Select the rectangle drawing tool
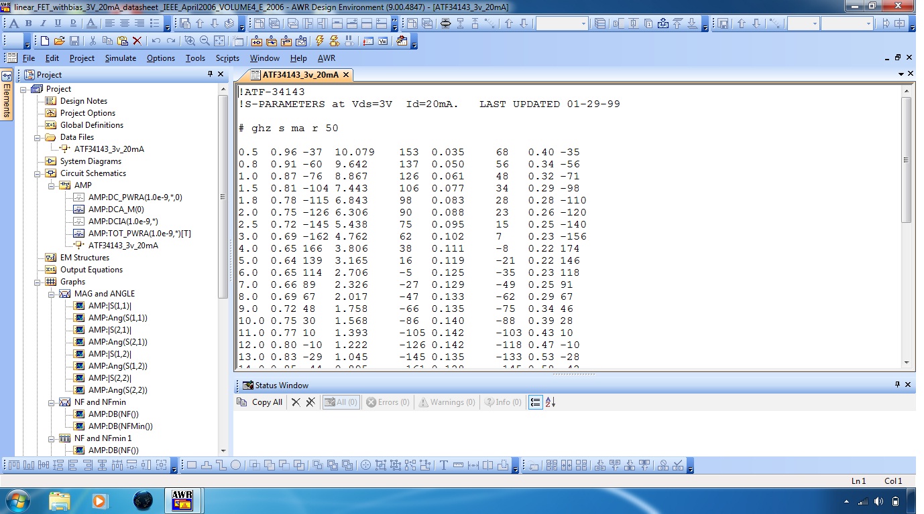 click(x=191, y=465)
